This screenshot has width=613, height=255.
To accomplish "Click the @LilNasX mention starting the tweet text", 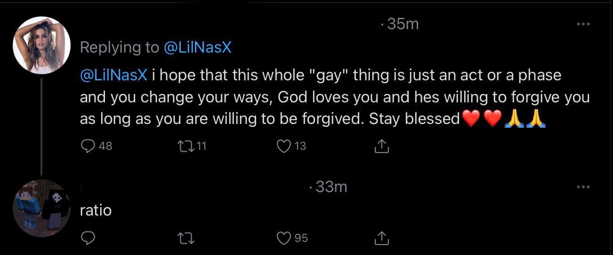I will tap(113, 75).
